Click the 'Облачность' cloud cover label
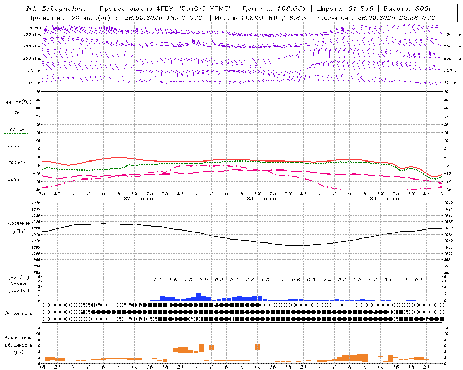This screenshot has width=463, height=370. (18, 314)
